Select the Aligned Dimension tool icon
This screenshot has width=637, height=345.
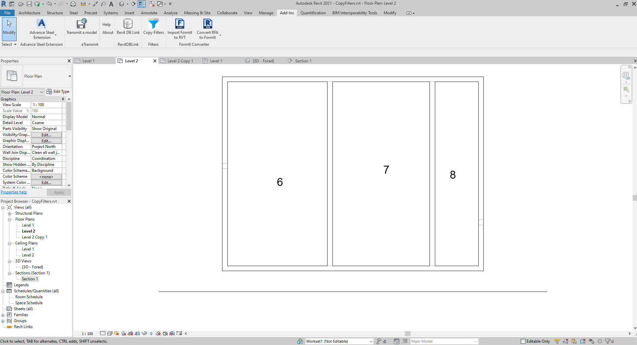coord(95,4)
